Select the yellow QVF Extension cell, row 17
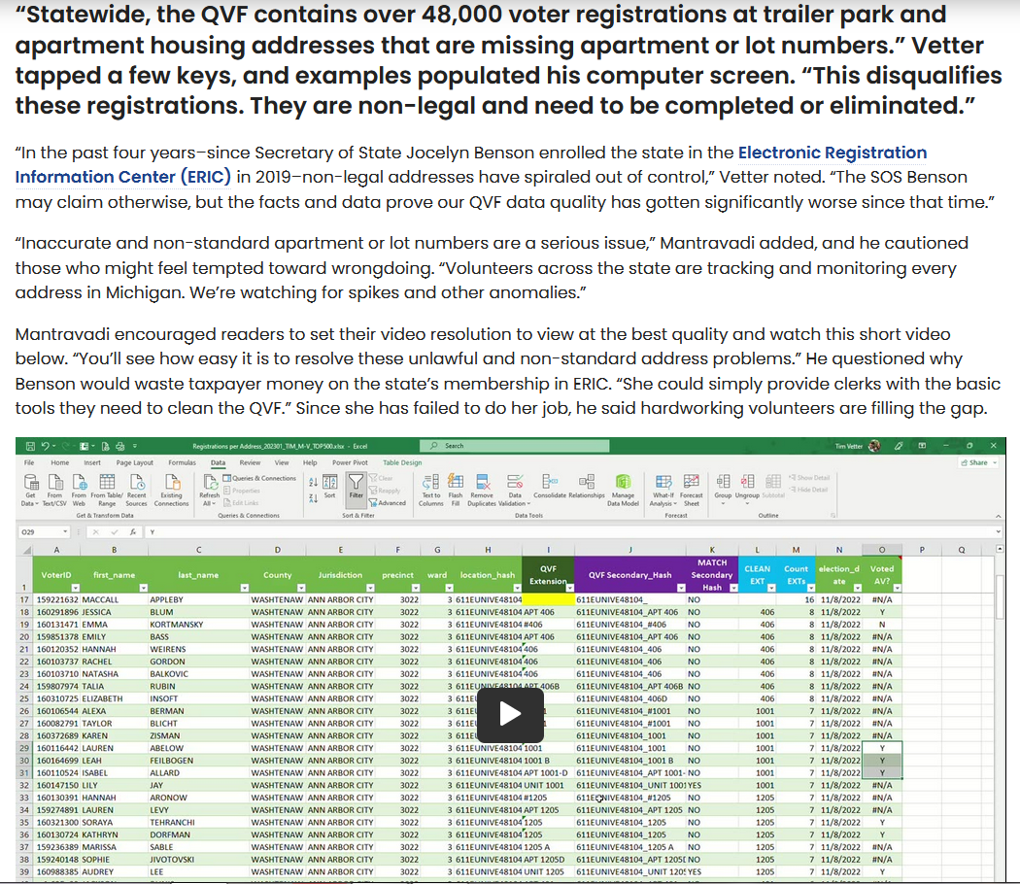Screen dimensions: 1020x884 pyautogui.click(x=549, y=599)
